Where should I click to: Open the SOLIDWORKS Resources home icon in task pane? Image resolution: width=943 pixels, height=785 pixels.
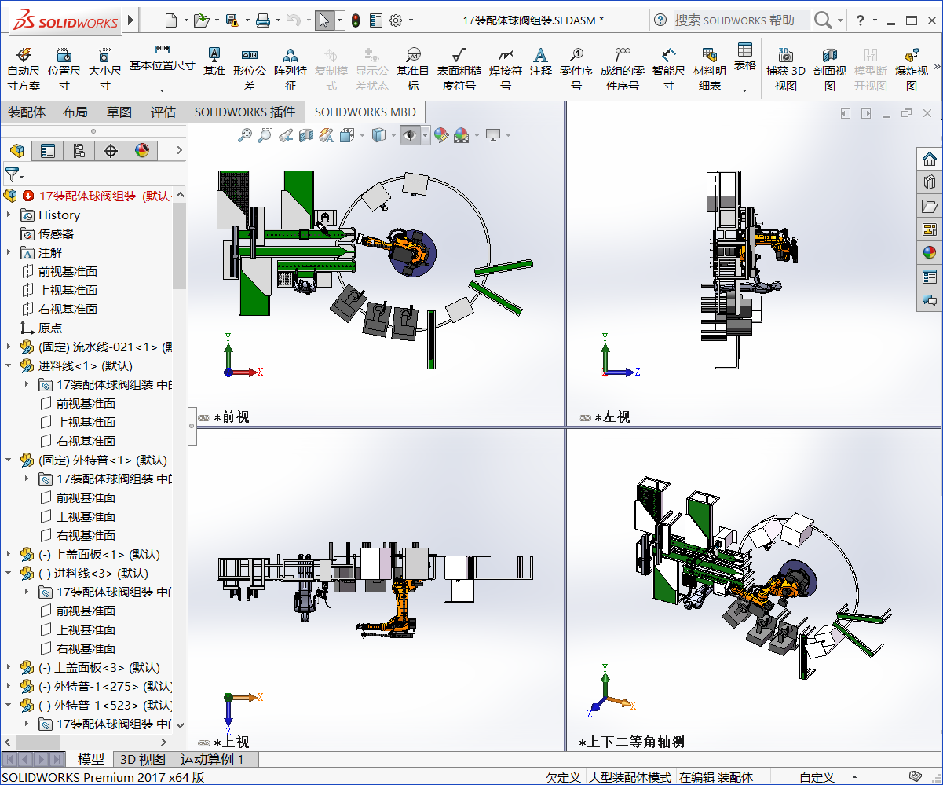[x=930, y=158]
